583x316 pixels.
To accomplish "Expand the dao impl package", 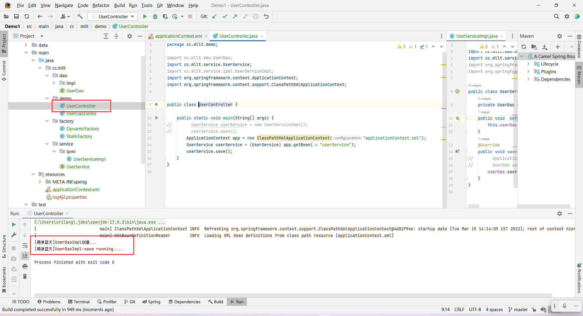I will pos(54,83).
